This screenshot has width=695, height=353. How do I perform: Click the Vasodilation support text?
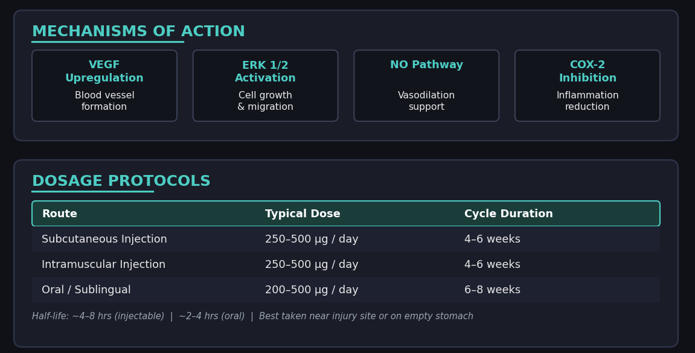tap(426, 101)
